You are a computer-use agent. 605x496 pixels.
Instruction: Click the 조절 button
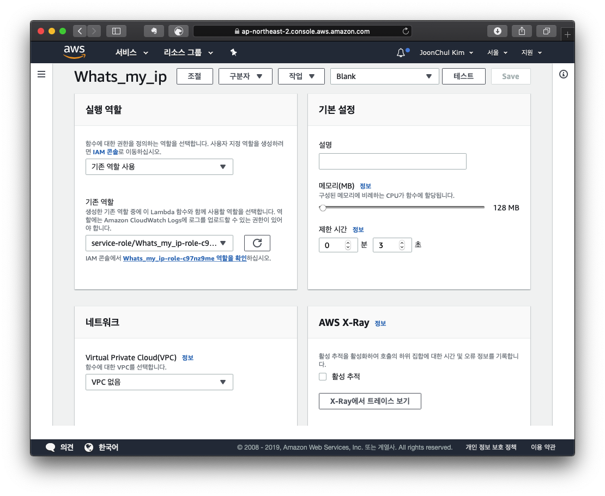click(x=195, y=76)
